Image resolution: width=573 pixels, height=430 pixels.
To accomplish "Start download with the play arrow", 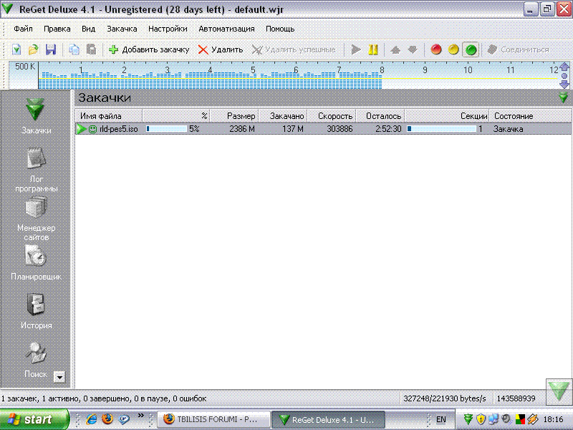I will coord(355,49).
